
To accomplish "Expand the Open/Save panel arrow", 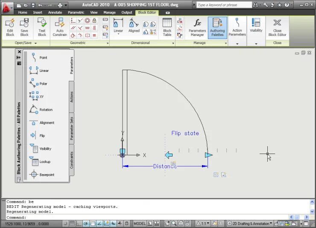I will pos(36,43).
